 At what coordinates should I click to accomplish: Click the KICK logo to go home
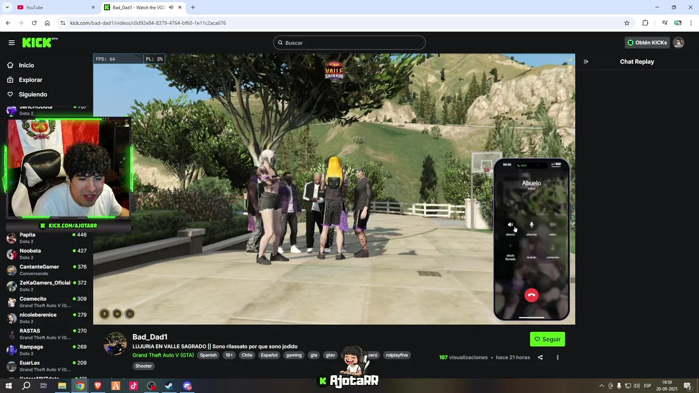(39, 43)
